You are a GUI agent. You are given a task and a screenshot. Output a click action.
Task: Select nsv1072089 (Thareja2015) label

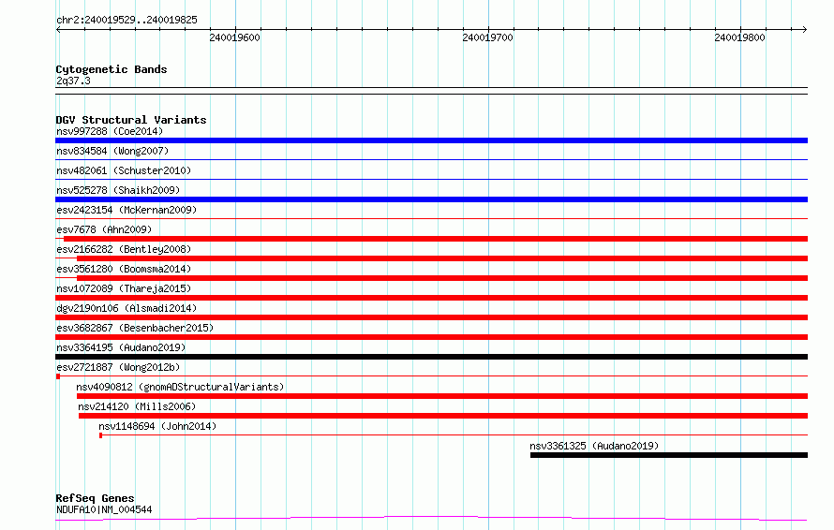pos(124,288)
